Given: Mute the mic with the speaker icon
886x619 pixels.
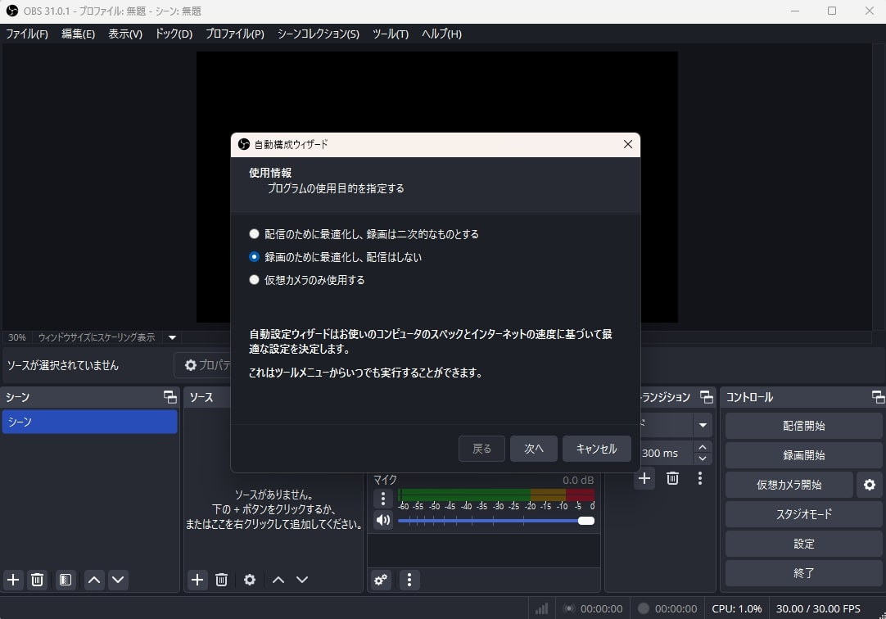Looking at the screenshot, I should point(382,520).
